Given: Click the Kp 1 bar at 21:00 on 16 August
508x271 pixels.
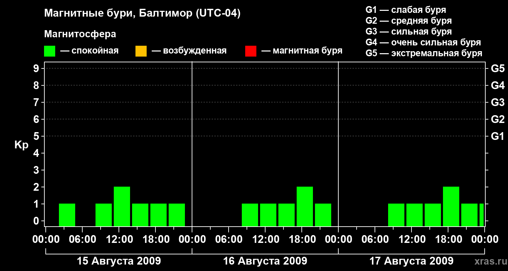Looking at the screenshot, I should pos(323,215).
